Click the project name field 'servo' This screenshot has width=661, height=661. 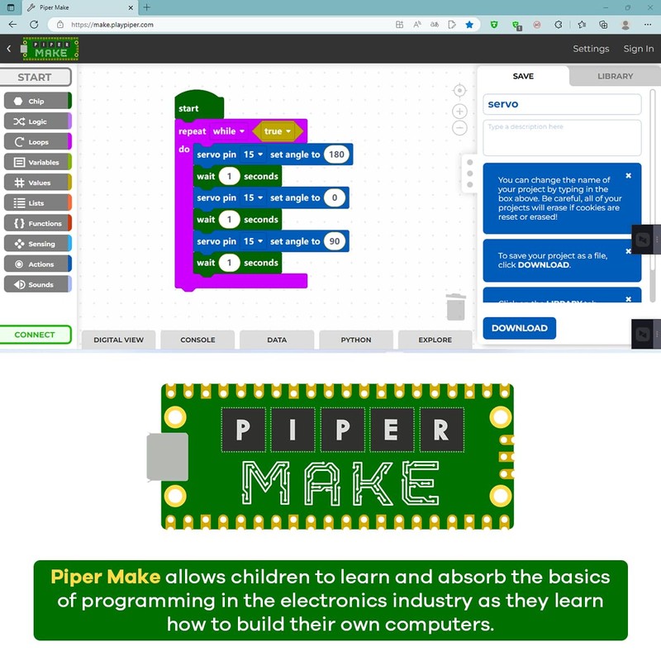(562, 104)
